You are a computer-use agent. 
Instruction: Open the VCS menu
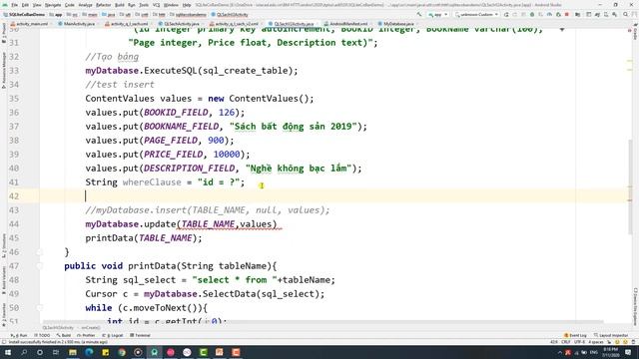pos(156,5)
